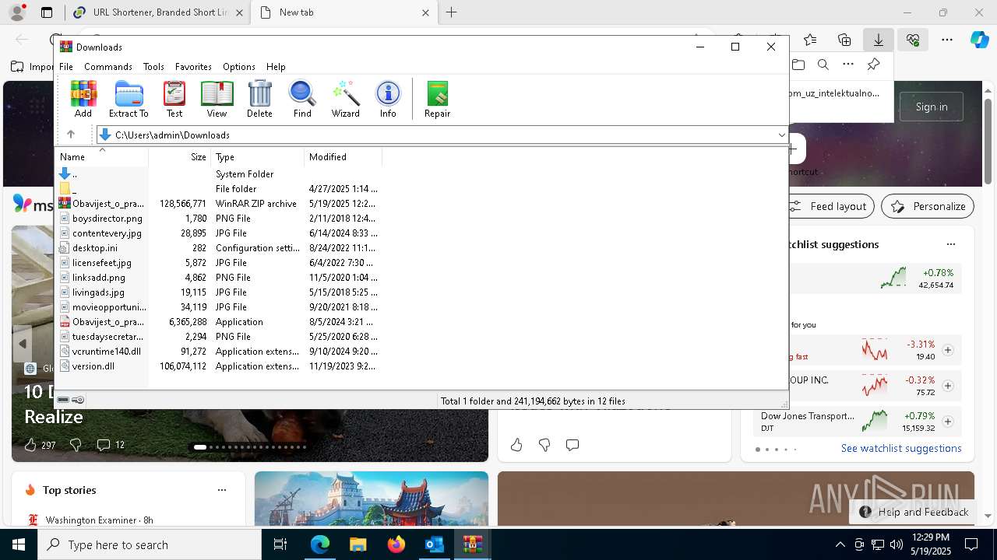Expand the address path dropdown

[781, 135]
